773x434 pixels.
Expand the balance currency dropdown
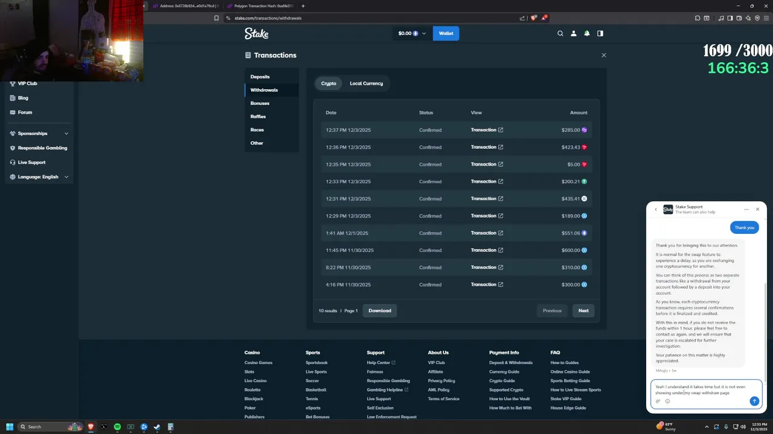click(x=424, y=33)
